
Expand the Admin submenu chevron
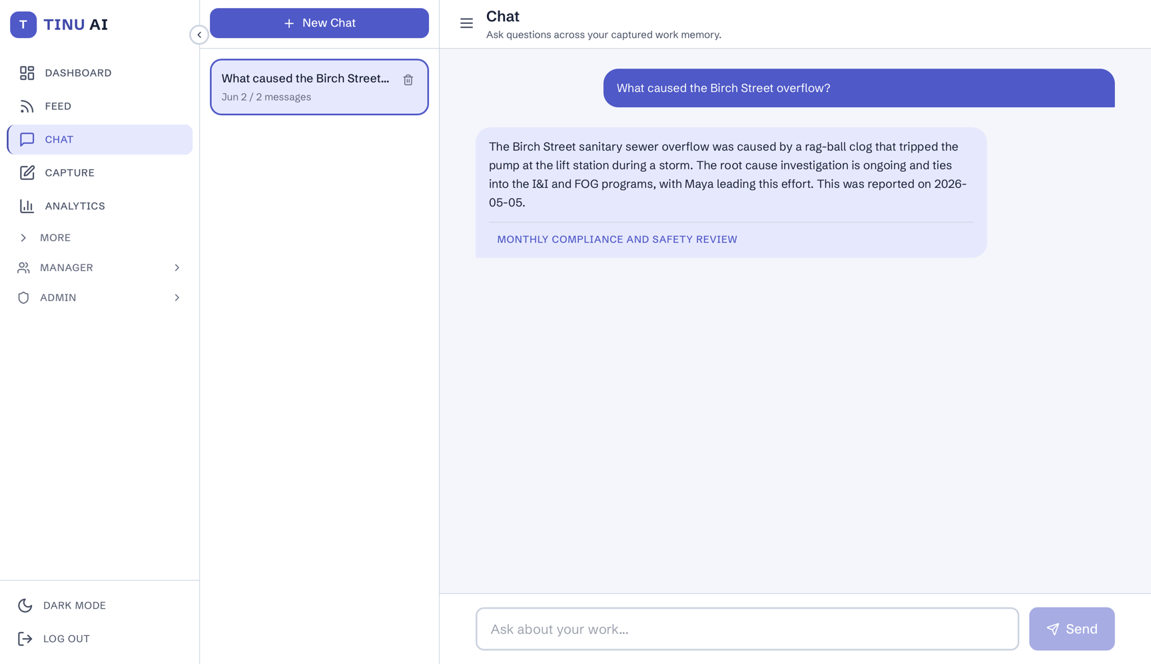(177, 298)
